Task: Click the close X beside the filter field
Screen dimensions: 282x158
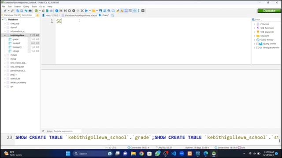Action: 43,131
